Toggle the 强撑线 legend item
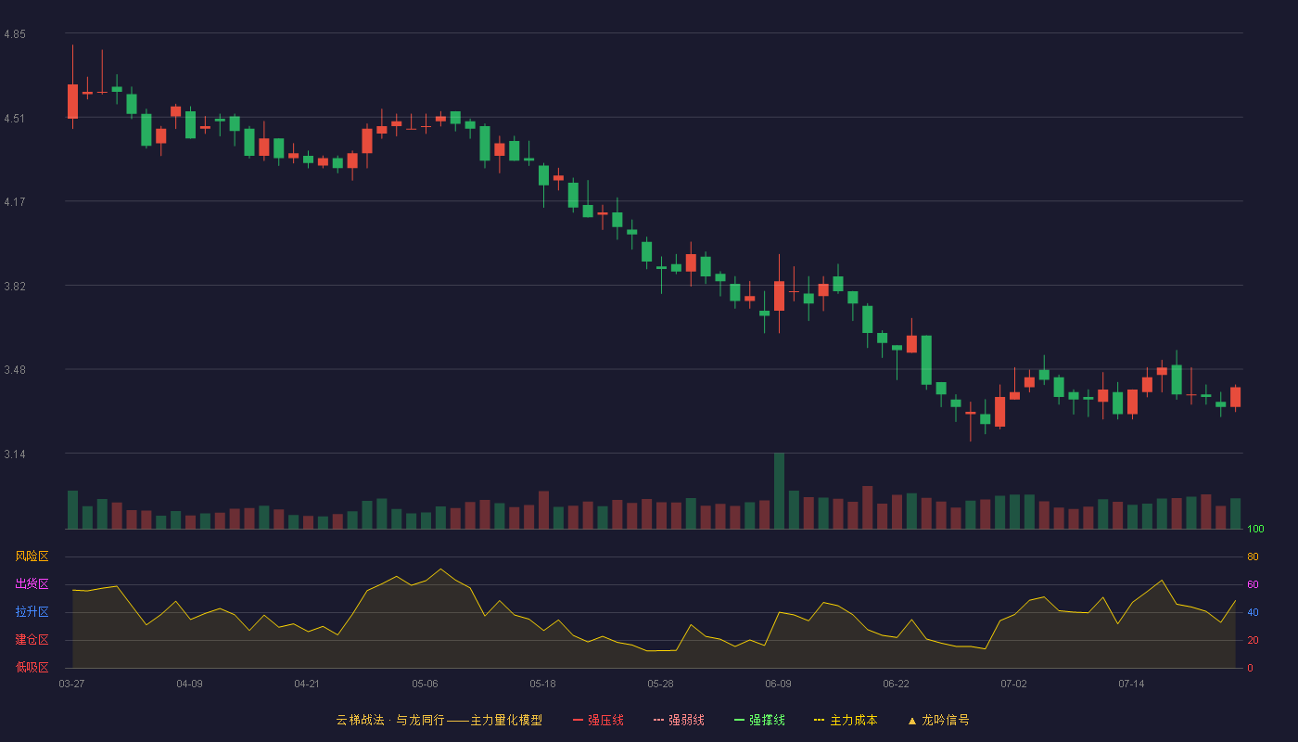The image size is (1298, 742). coord(759,720)
